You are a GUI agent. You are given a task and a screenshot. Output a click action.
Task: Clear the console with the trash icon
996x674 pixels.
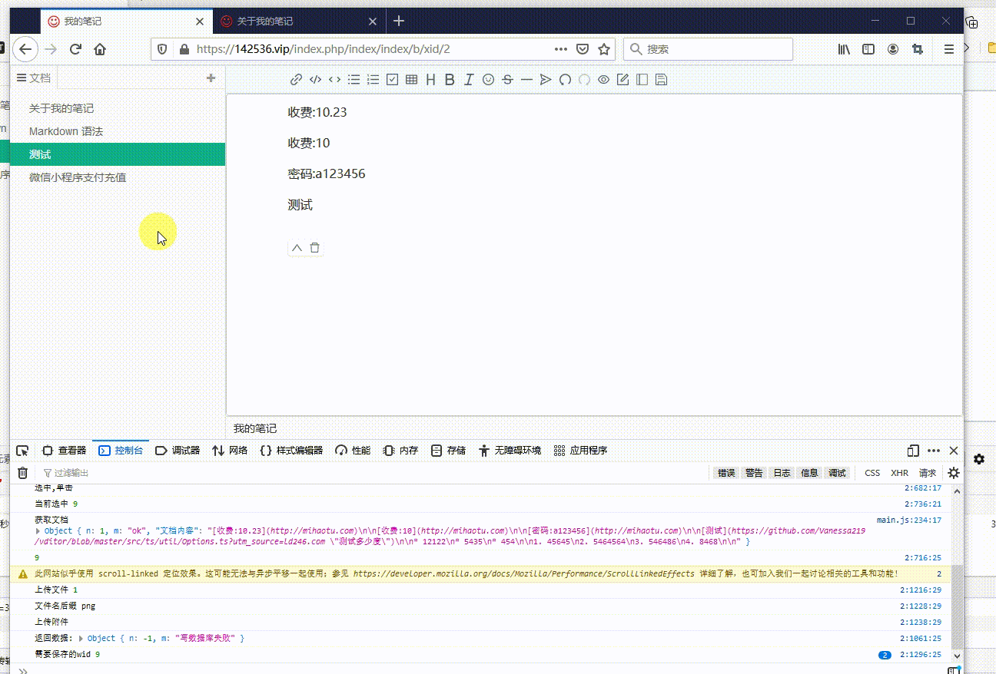(x=22, y=472)
